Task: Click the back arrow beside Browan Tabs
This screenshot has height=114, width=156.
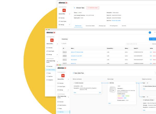Action: [75, 8]
